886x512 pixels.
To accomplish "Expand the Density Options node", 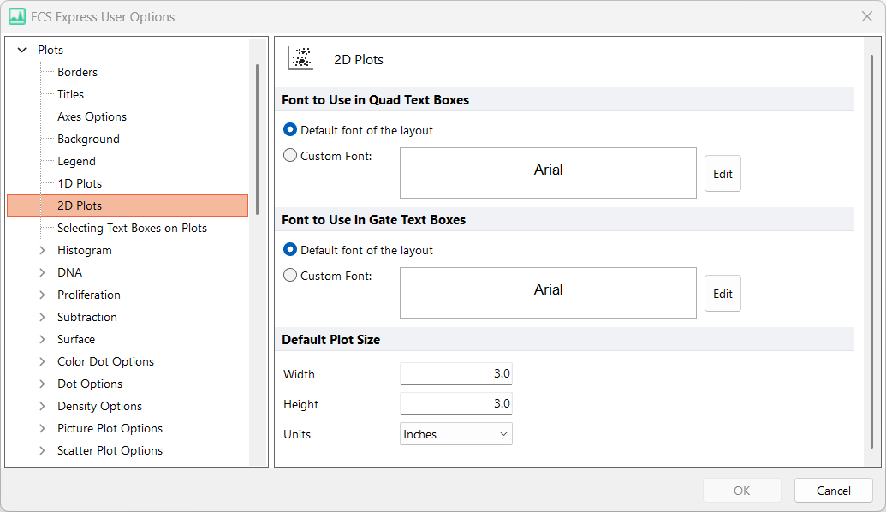I will (x=43, y=406).
